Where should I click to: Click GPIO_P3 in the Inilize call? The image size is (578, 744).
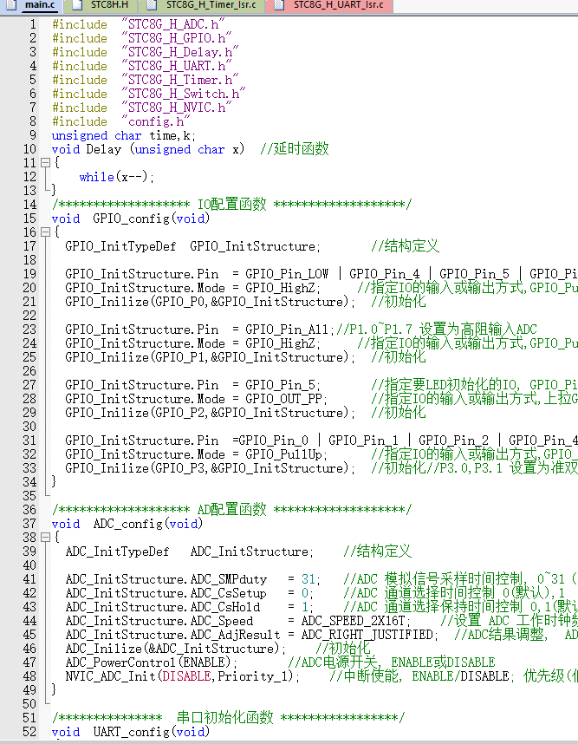pos(179,468)
